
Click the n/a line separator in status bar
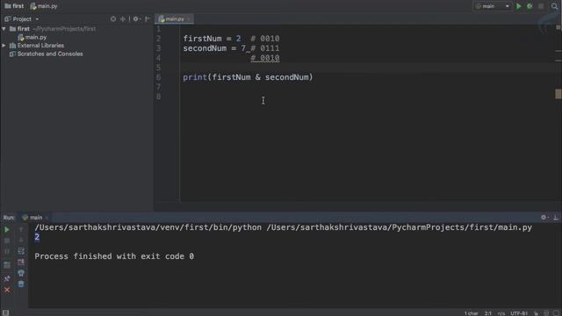[x=501, y=313]
